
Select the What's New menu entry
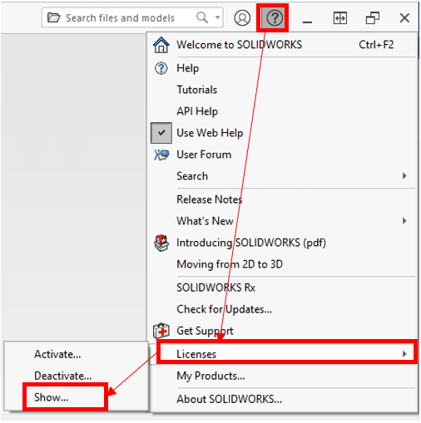click(x=283, y=221)
